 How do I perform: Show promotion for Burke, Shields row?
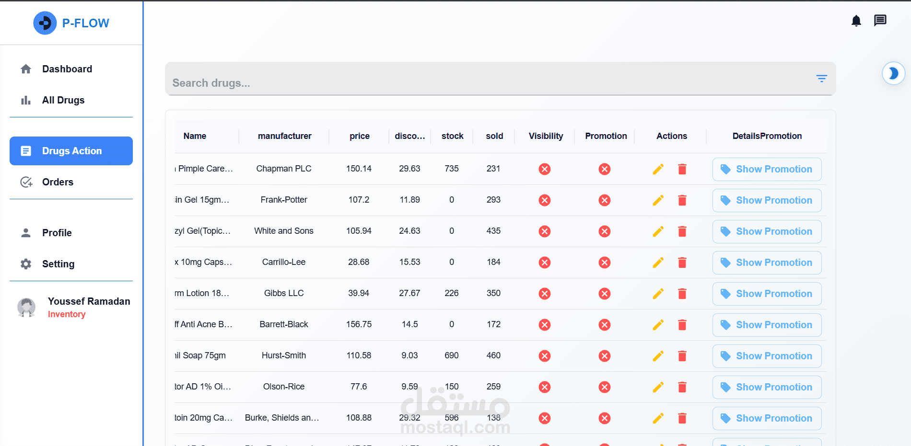(x=767, y=418)
